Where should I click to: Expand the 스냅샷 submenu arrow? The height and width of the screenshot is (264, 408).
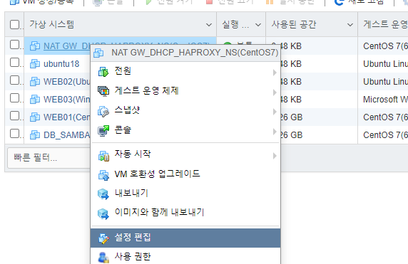point(275,112)
